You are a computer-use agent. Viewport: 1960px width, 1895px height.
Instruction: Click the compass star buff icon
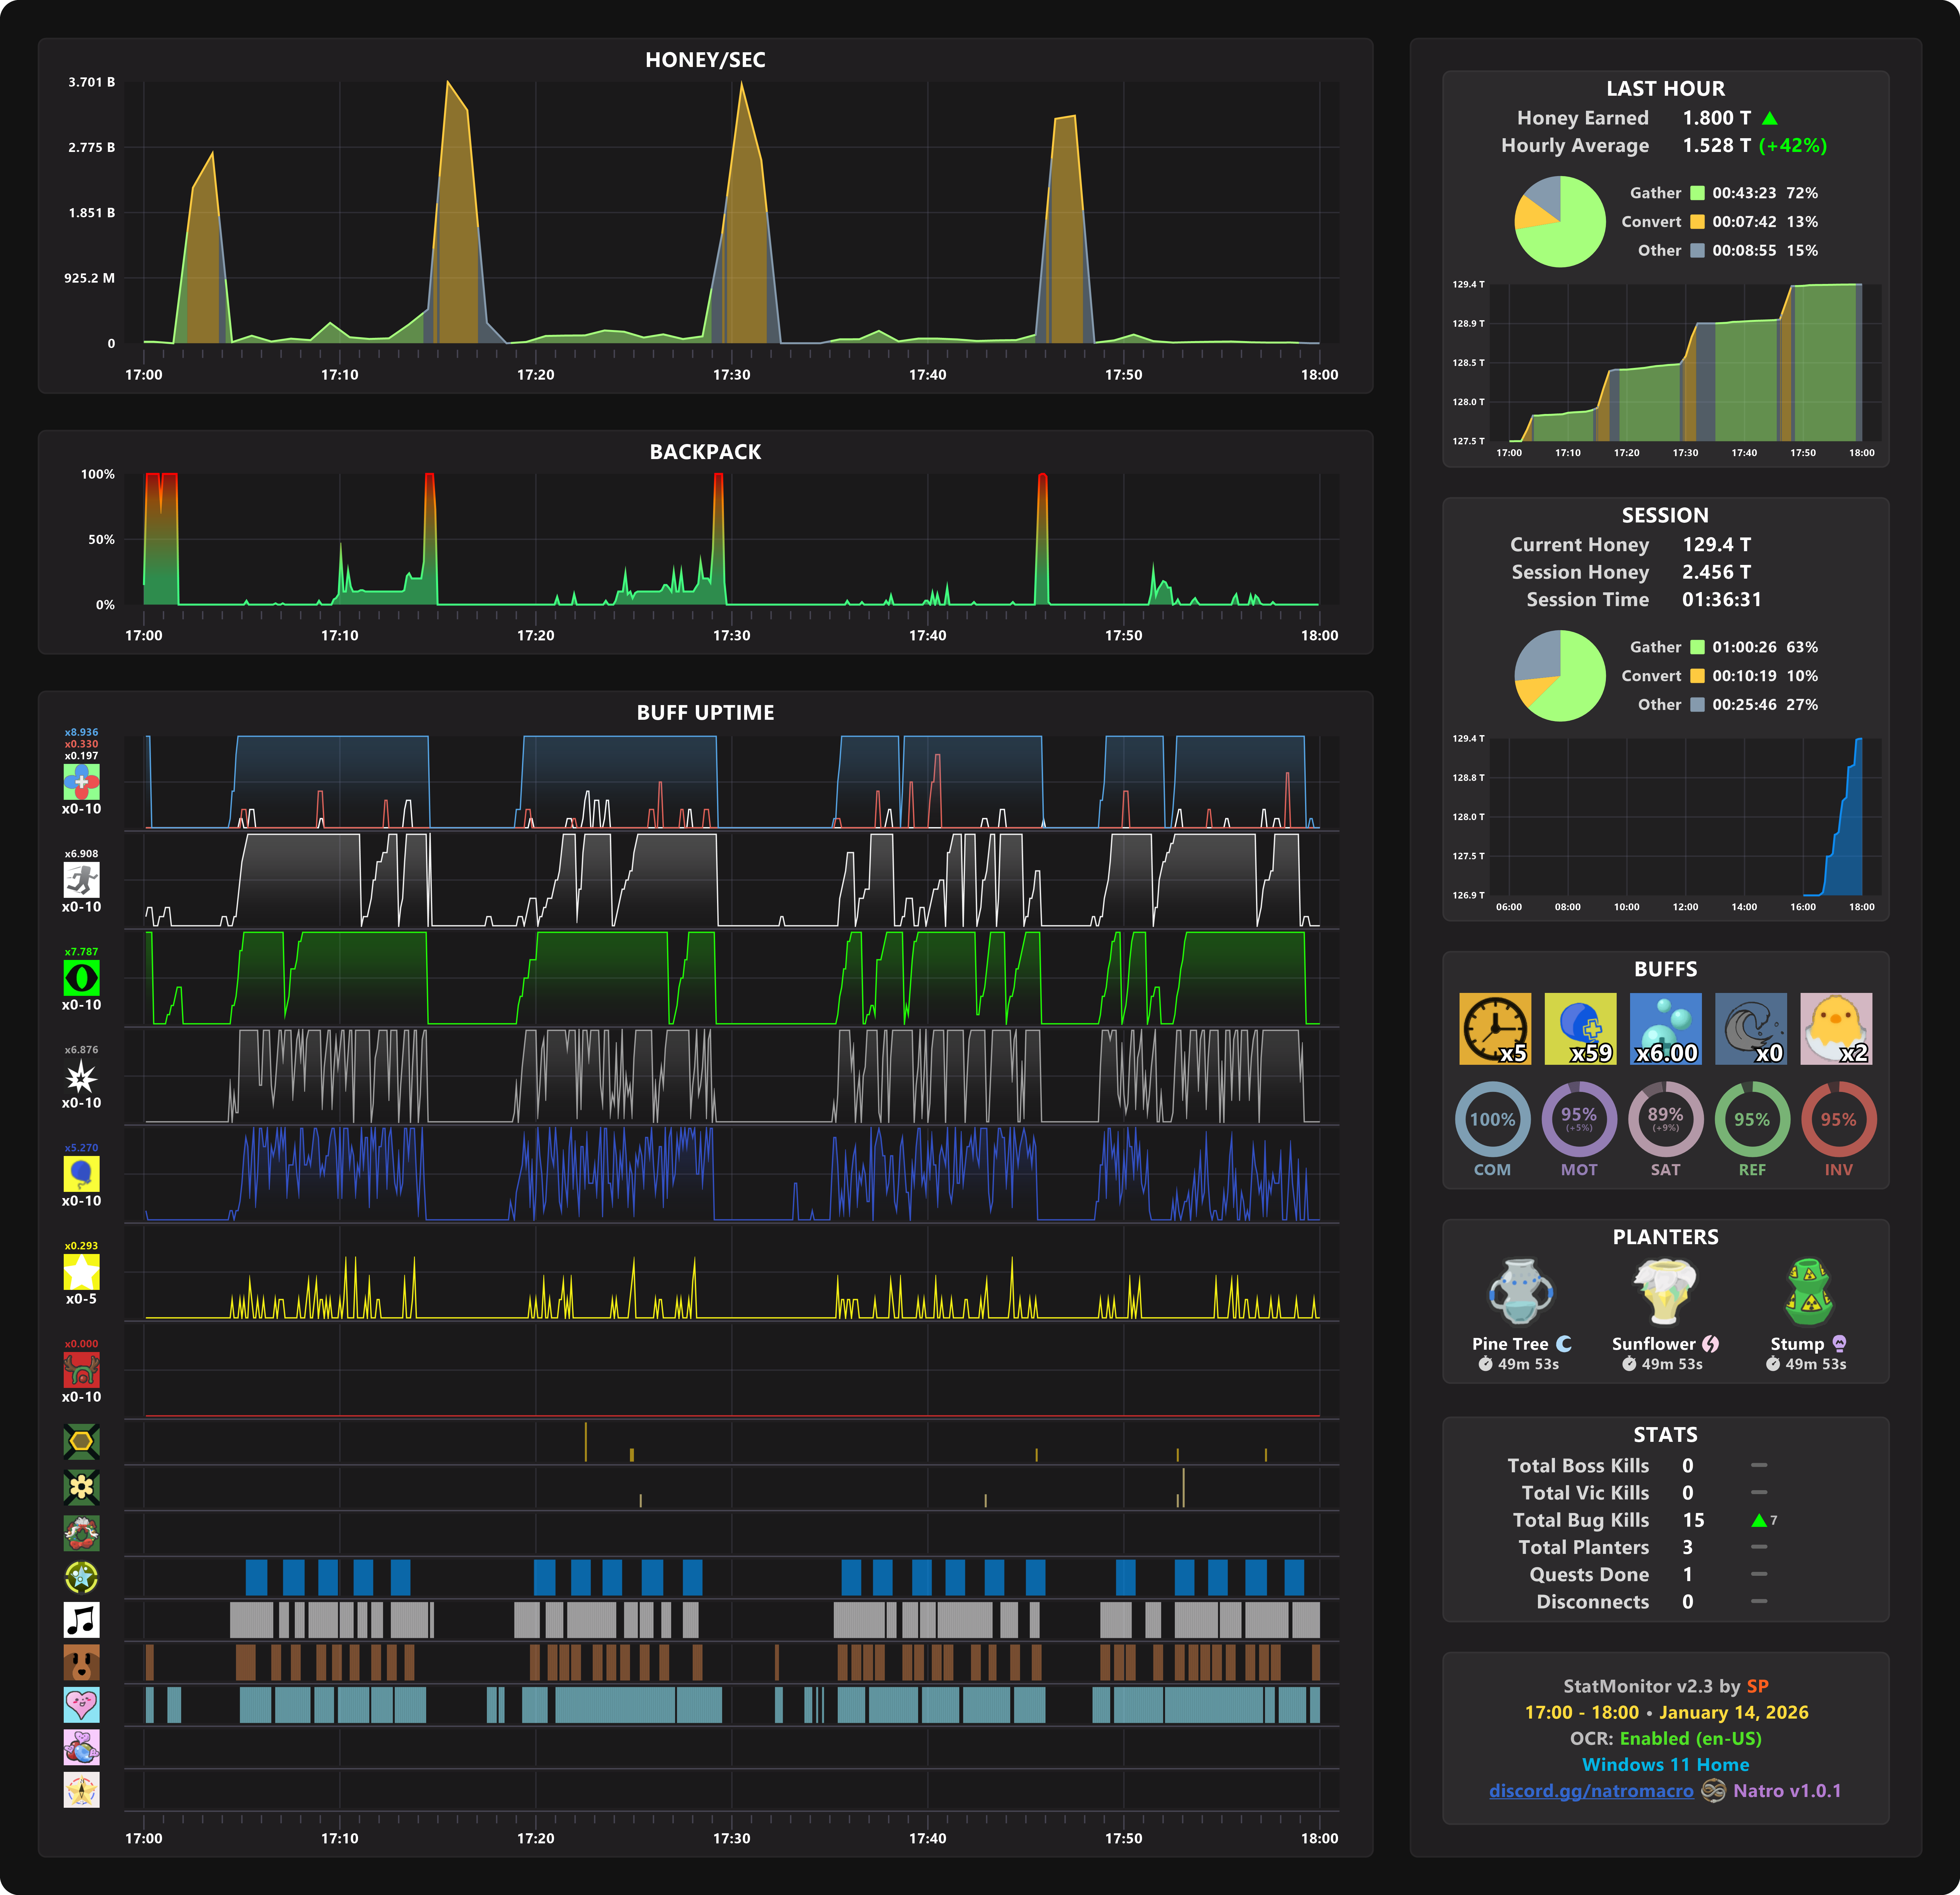(x=81, y=1790)
